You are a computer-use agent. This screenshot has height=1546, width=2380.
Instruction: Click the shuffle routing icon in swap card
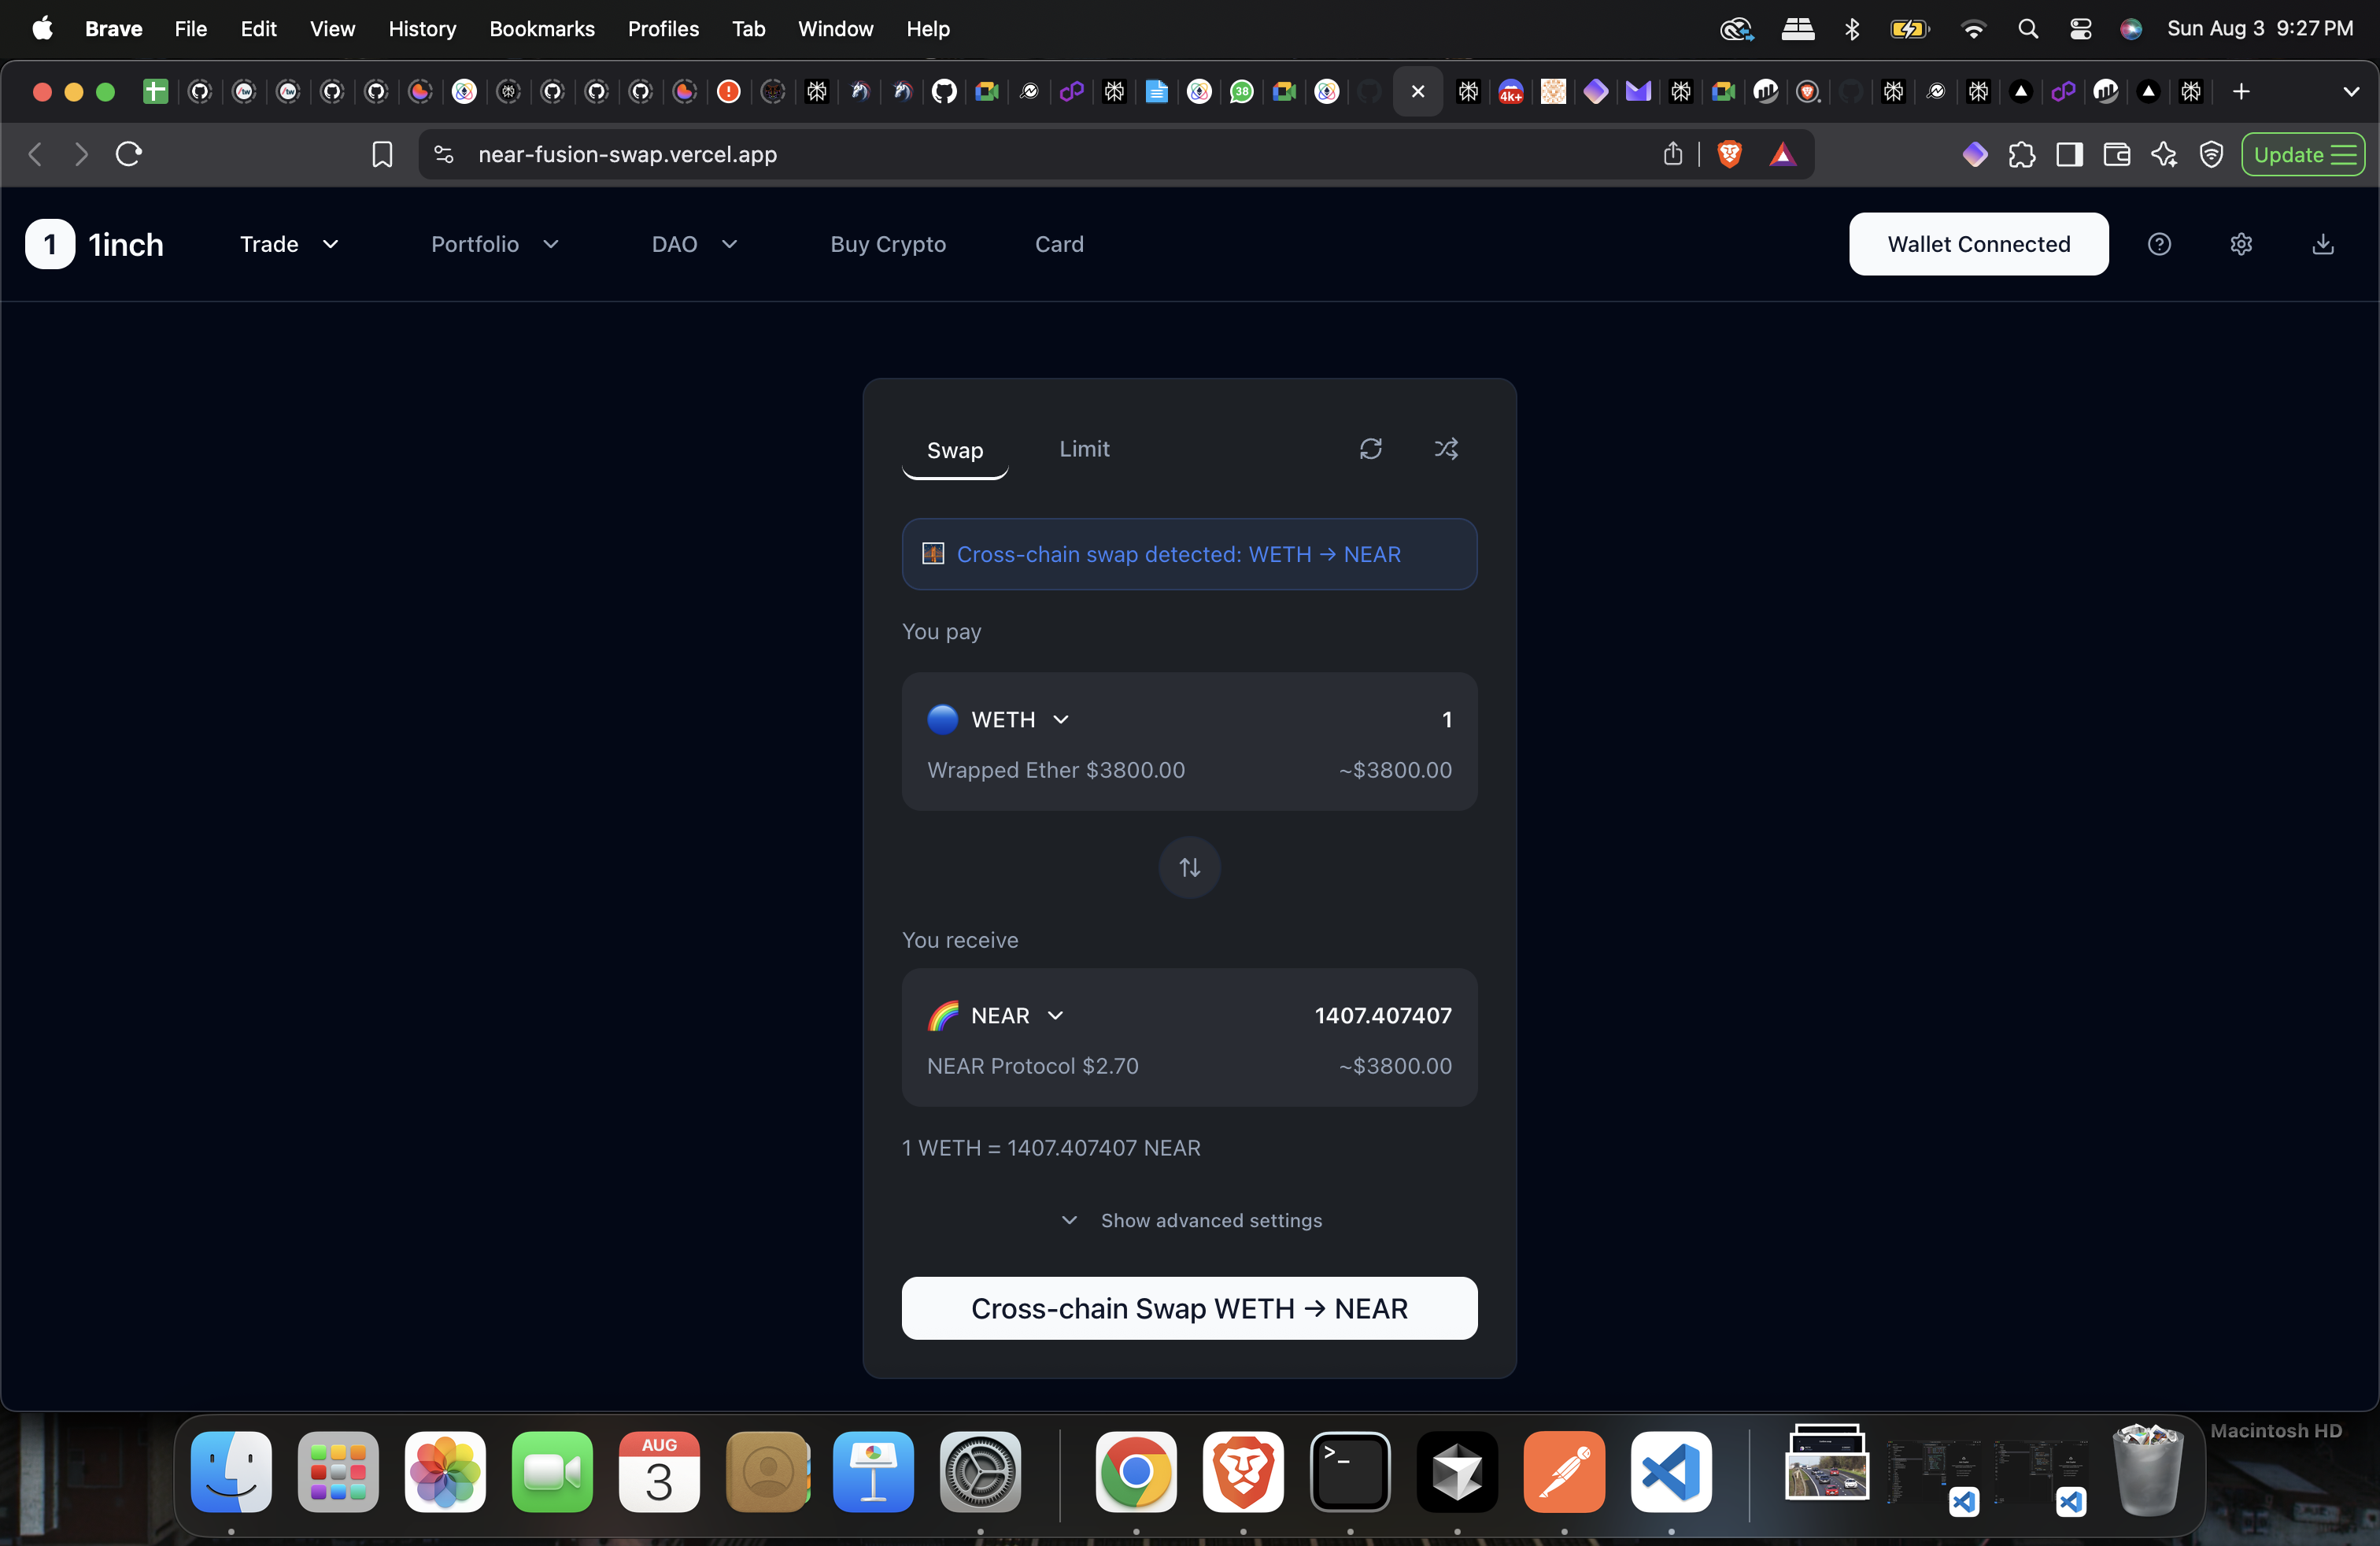point(1446,449)
